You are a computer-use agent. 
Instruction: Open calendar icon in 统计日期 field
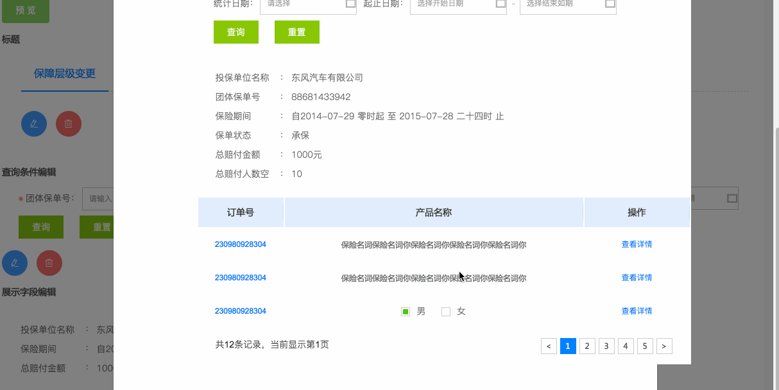(350, 3)
